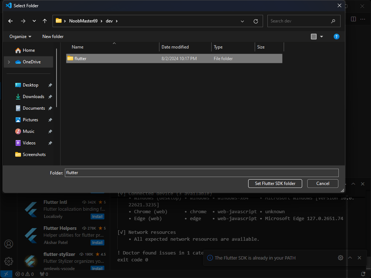
Task: Open recent locations dropdown arrow
Action: pos(34,21)
